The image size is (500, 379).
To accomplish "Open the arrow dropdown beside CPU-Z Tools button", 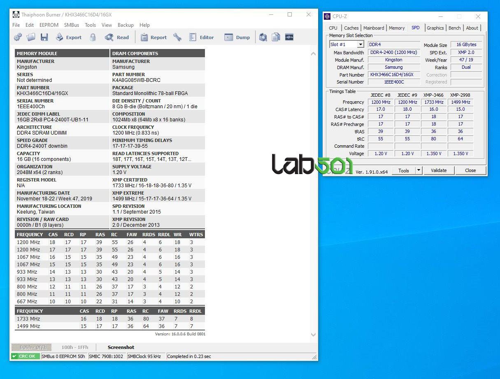I will (x=419, y=170).
